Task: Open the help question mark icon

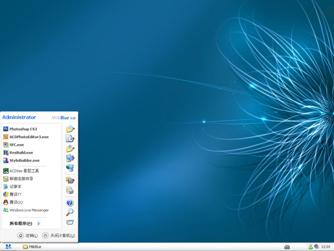Action: [70, 203]
